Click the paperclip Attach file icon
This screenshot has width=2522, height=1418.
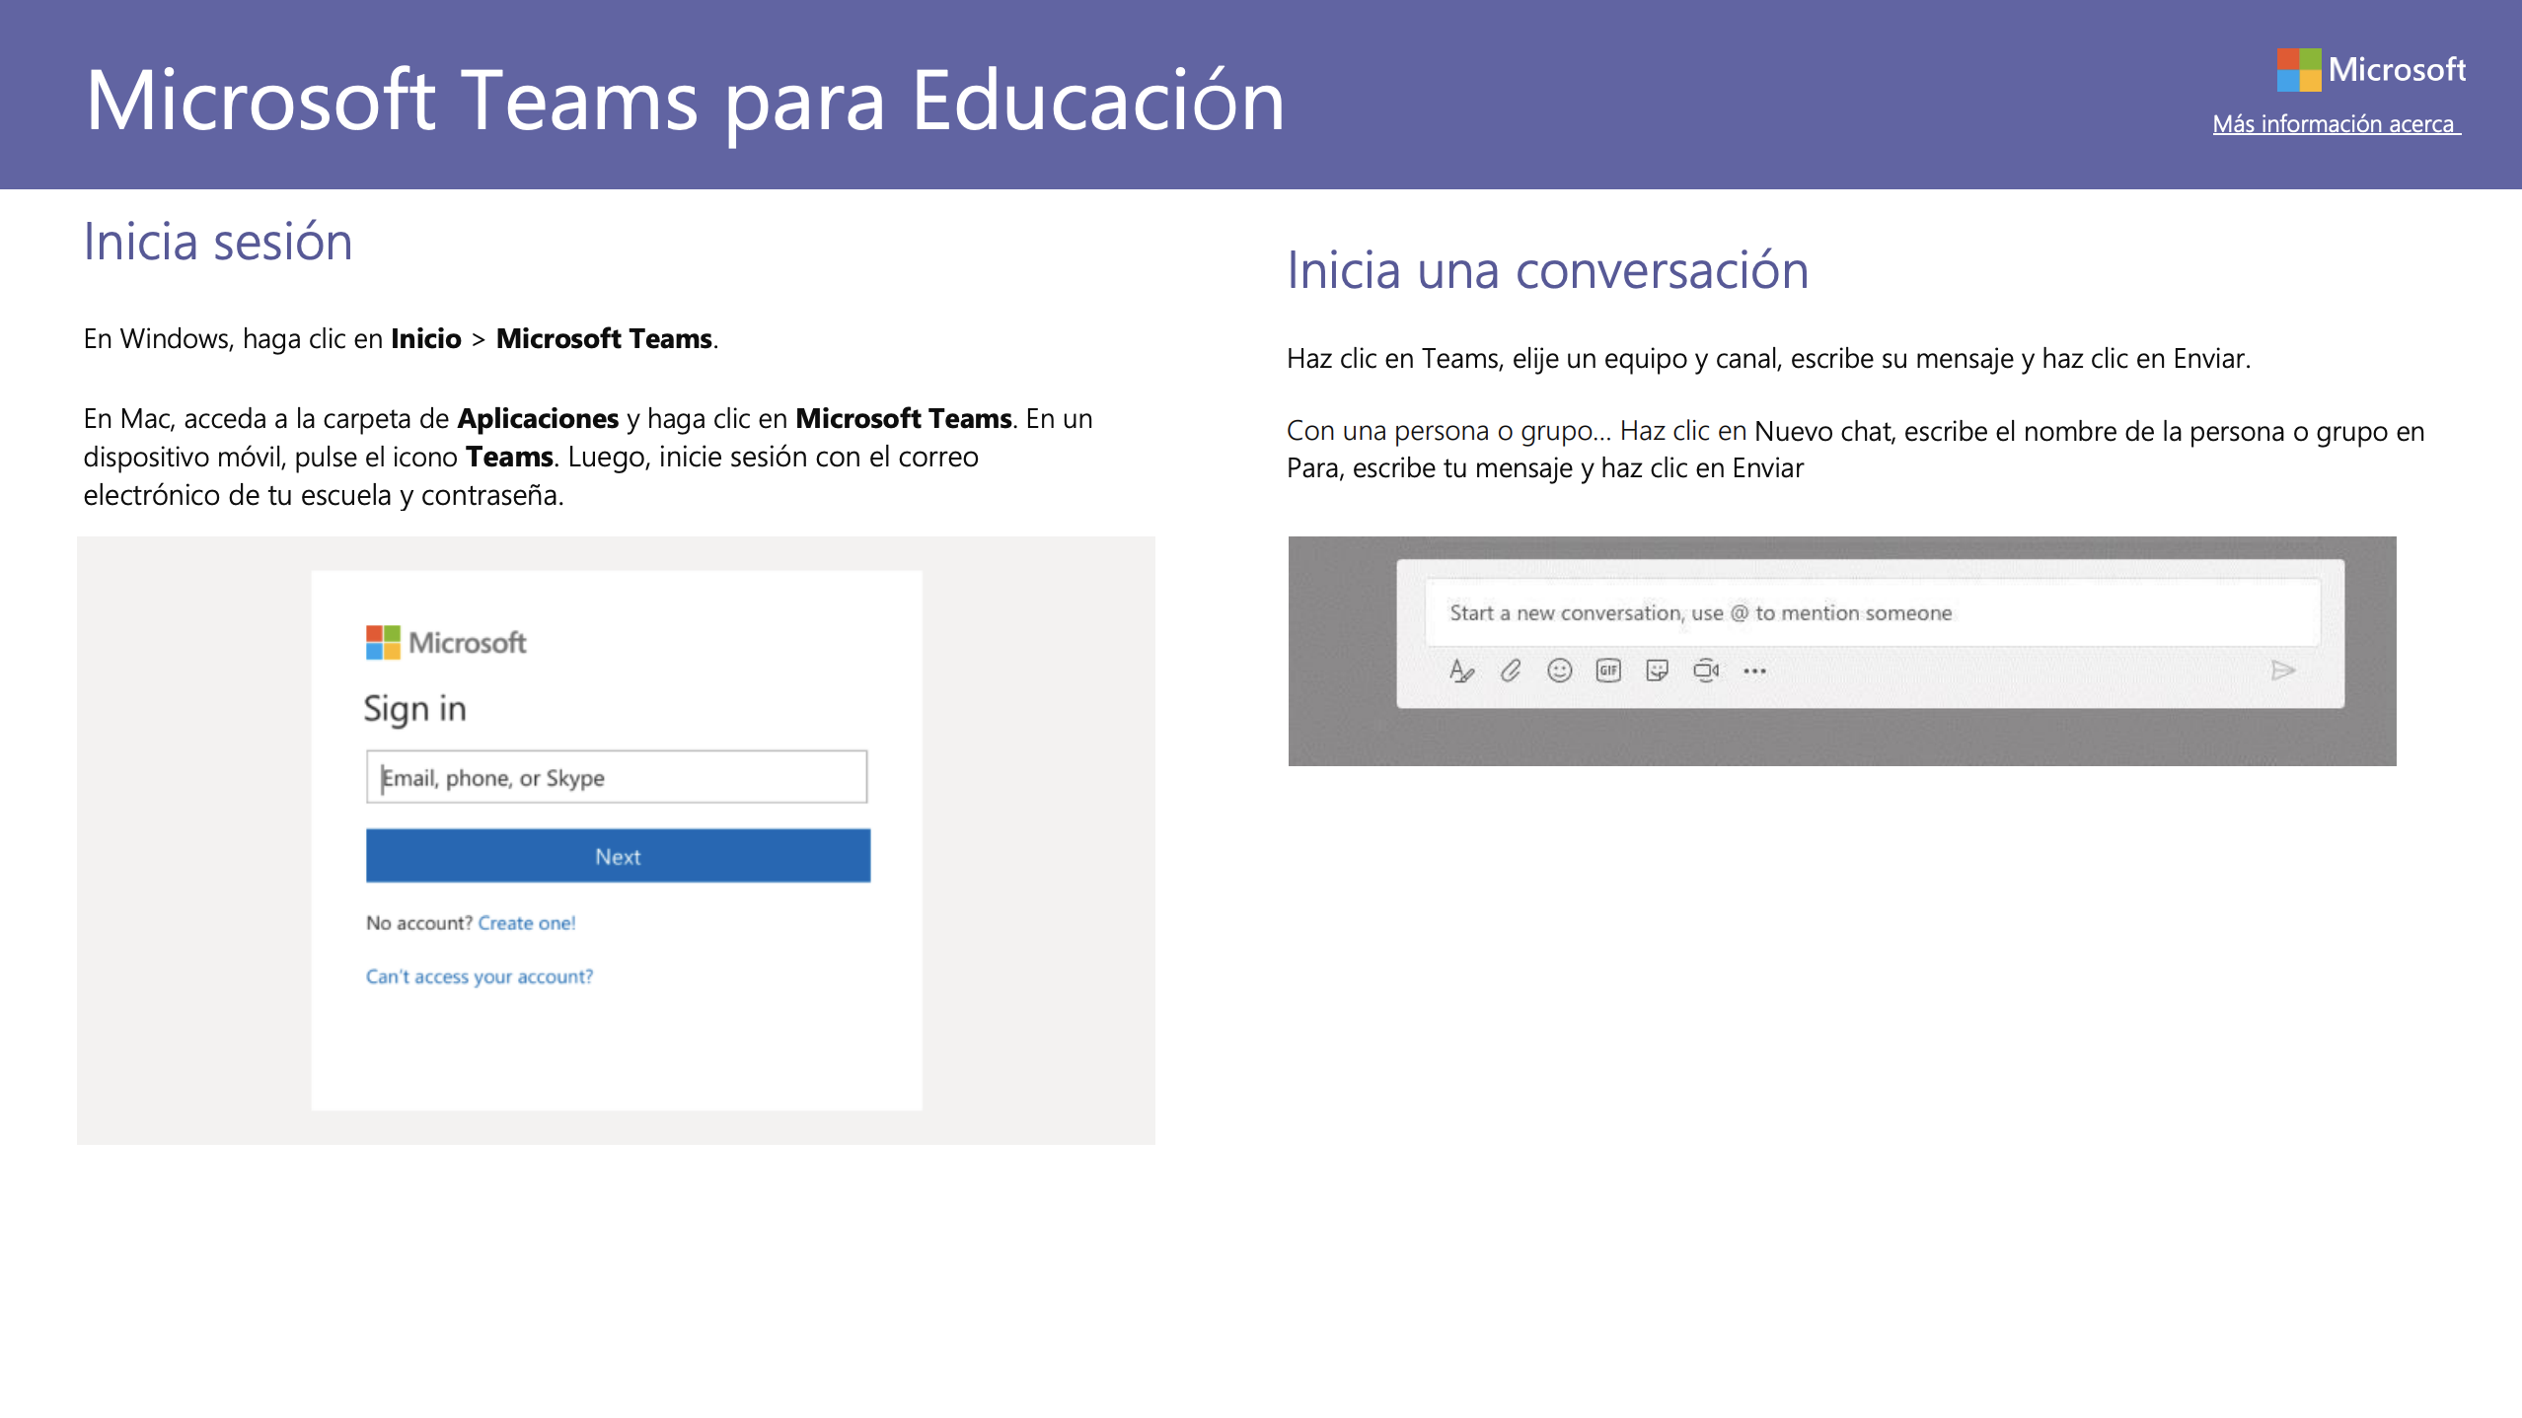tap(1510, 671)
